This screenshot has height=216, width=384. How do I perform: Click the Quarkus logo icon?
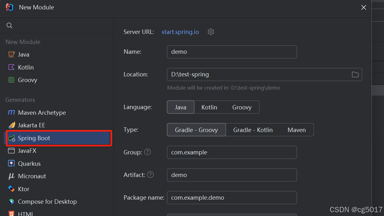click(11, 163)
